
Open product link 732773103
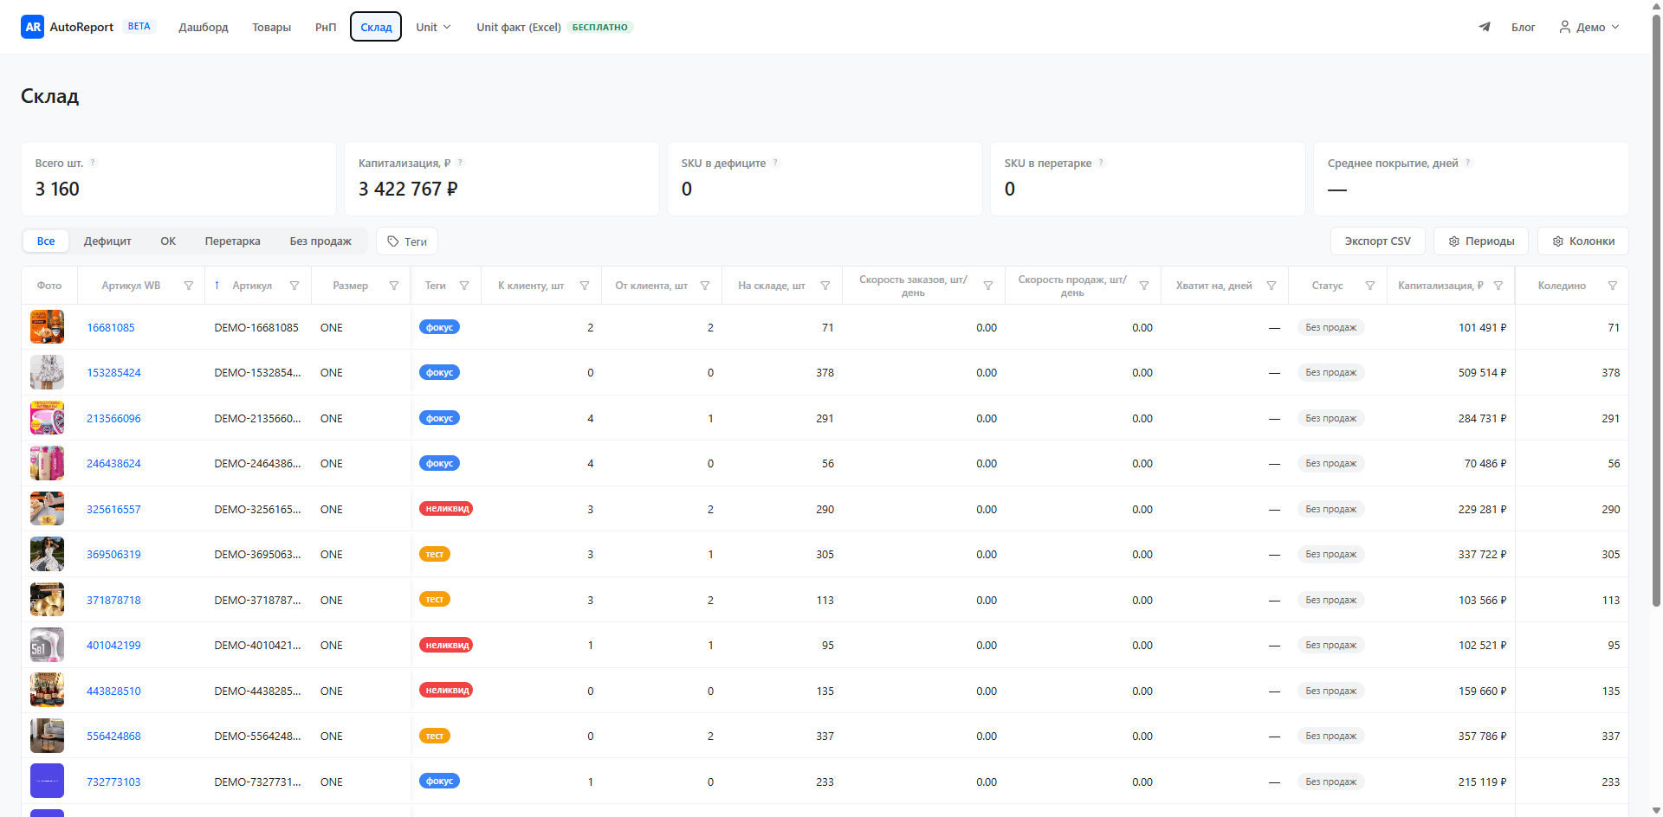pos(113,782)
